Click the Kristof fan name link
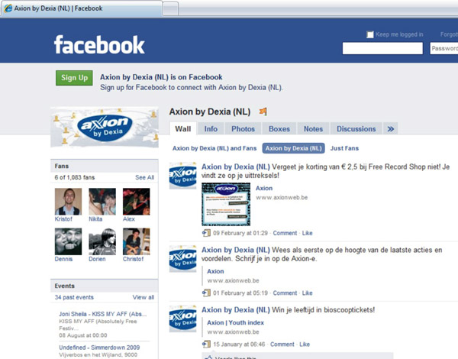This screenshot has height=359, width=458. pos(63,219)
